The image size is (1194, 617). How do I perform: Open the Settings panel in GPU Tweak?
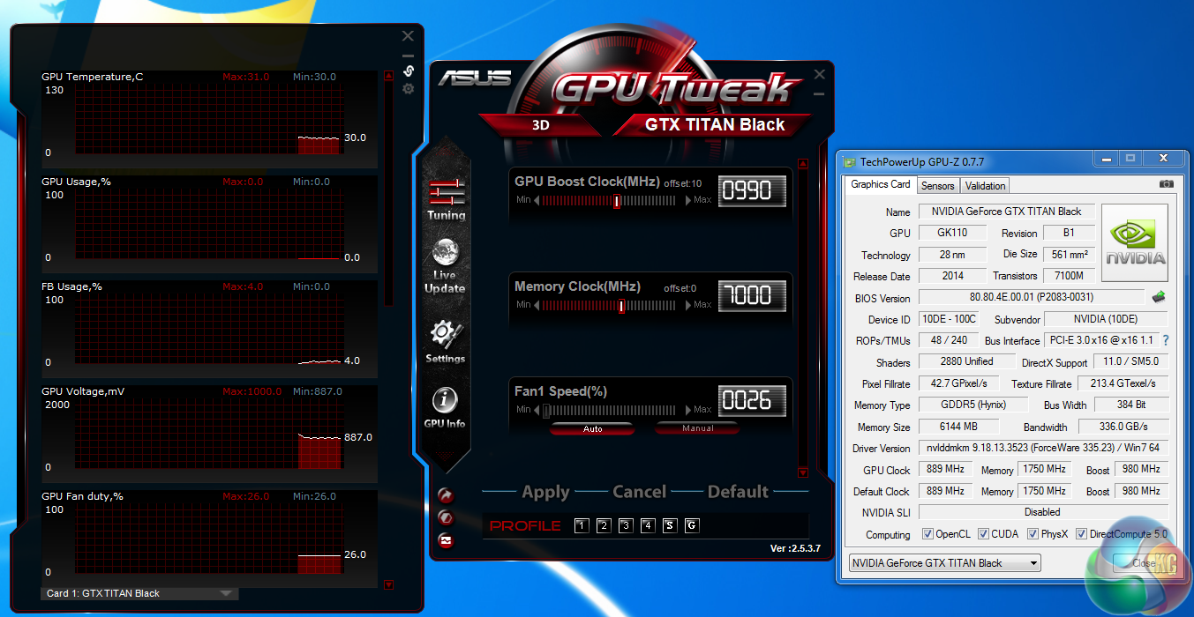pos(446,342)
